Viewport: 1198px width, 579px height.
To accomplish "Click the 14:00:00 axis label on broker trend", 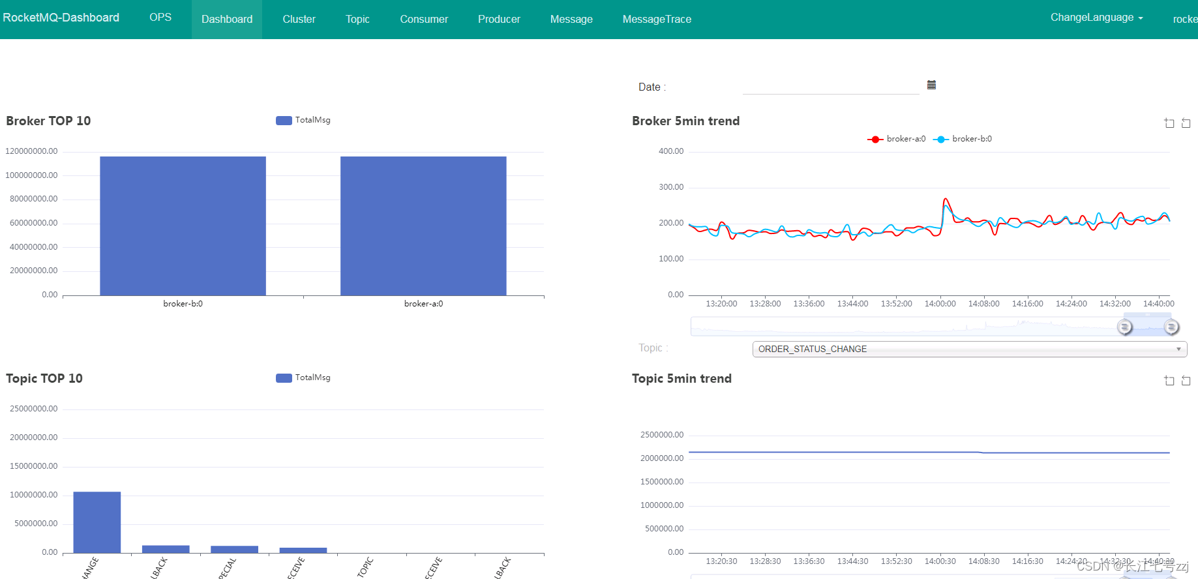I will [x=940, y=304].
